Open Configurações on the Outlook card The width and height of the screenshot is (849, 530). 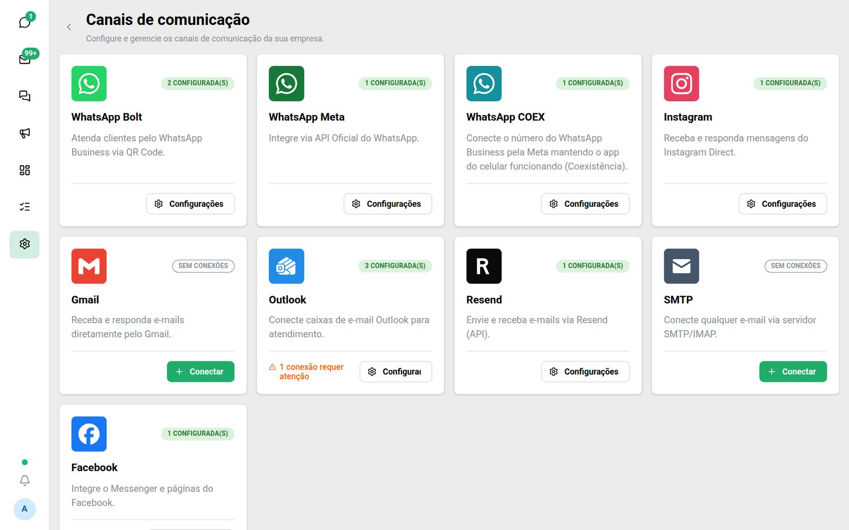396,372
